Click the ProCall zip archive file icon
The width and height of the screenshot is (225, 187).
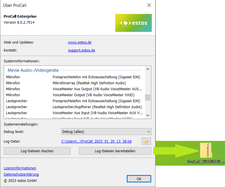(x=205, y=150)
